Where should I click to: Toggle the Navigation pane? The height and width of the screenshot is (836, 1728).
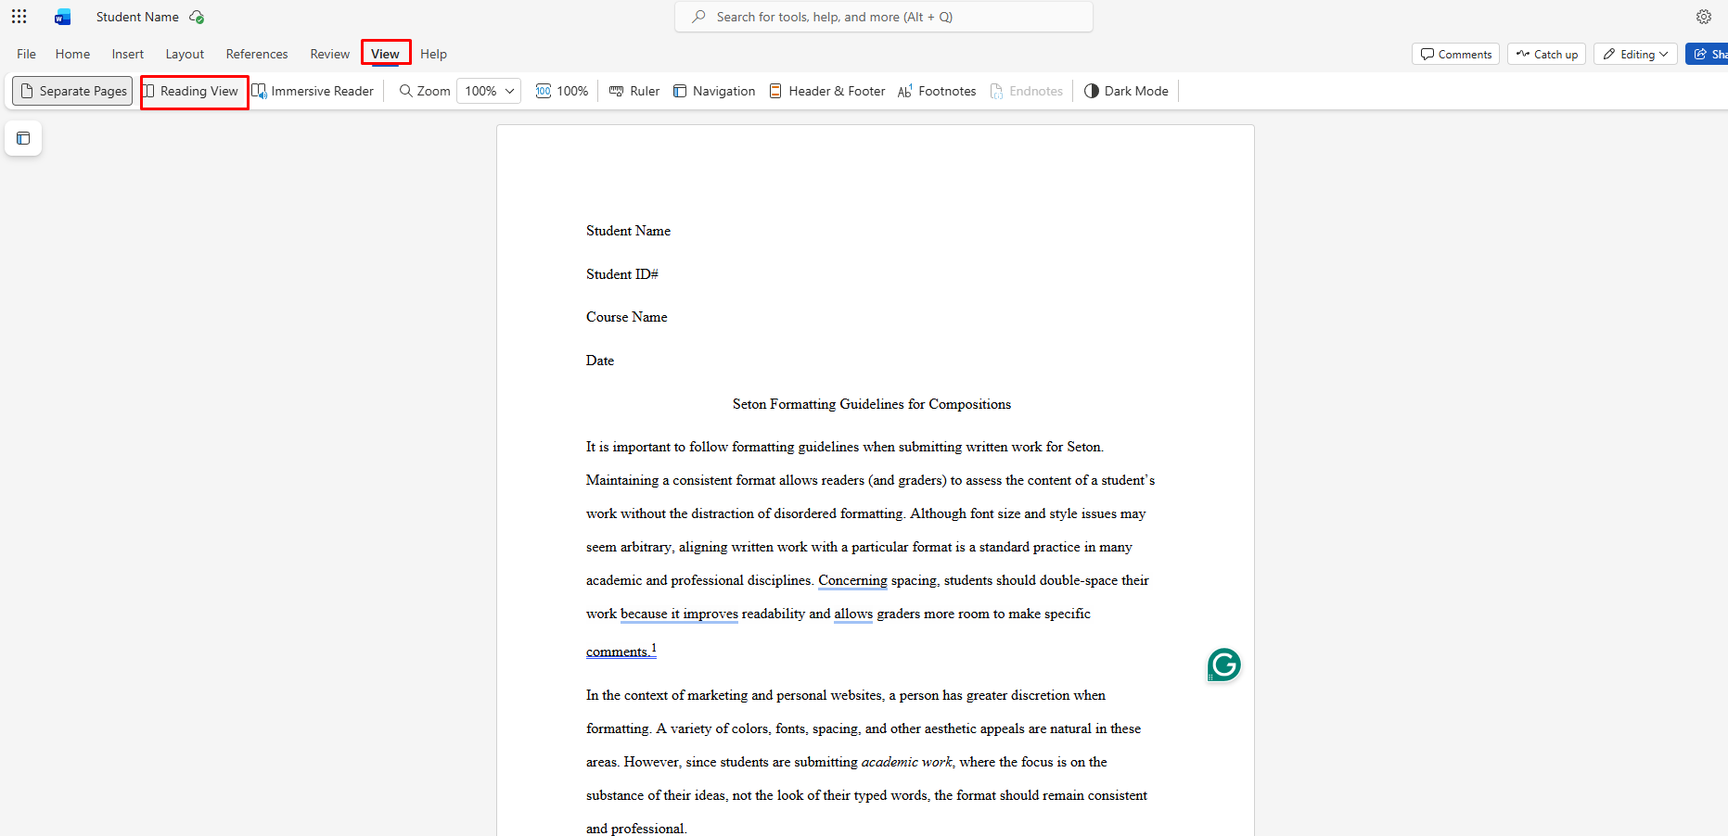714,91
